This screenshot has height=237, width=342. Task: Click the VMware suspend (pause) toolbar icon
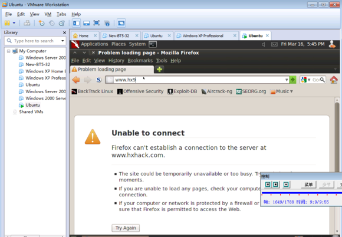pos(7,23)
